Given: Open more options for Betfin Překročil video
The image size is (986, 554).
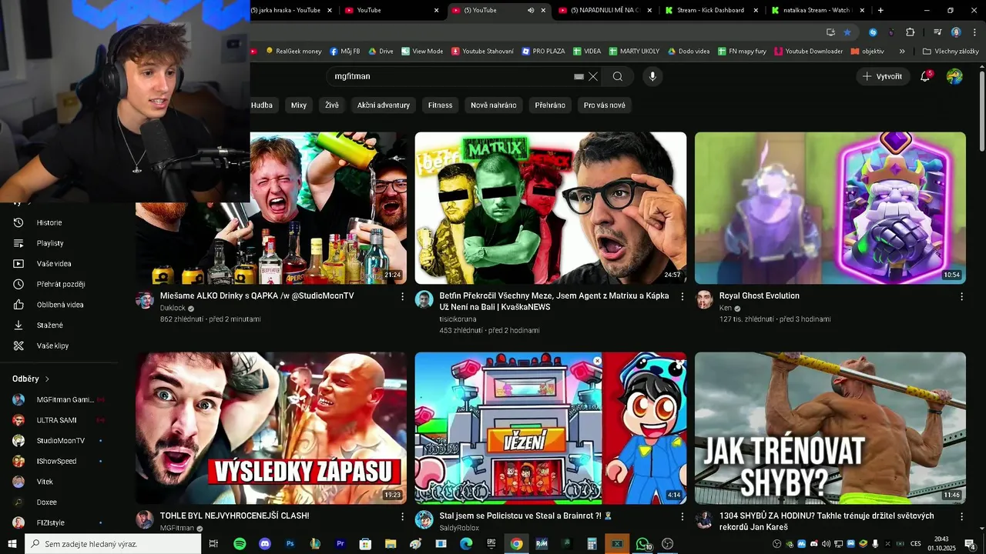Looking at the screenshot, I should click(682, 296).
